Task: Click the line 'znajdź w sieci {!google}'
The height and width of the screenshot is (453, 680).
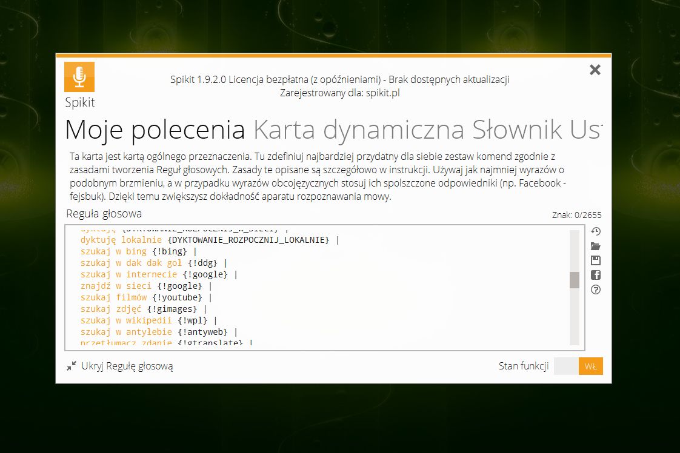Action: [146, 286]
